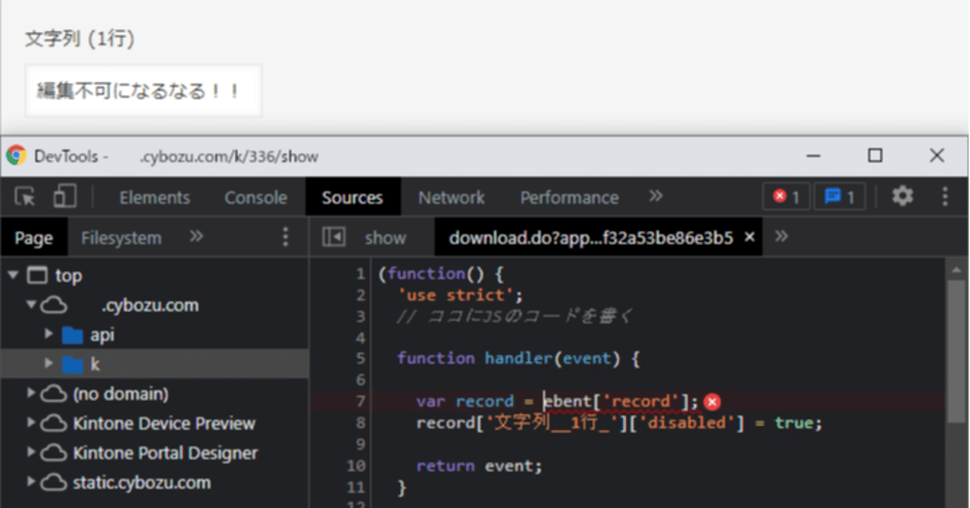Switch to the Filesystem navigator tab
Viewport: 970px width, 508px height.
click(x=121, y=238)
